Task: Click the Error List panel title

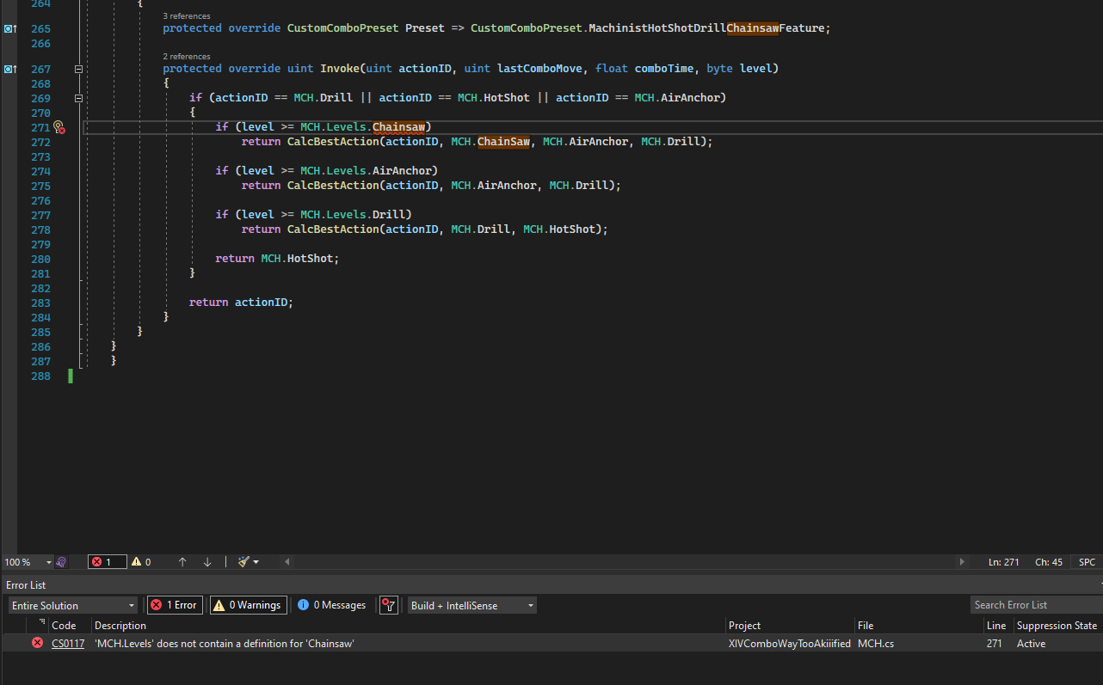Action: tap(26, 584)
